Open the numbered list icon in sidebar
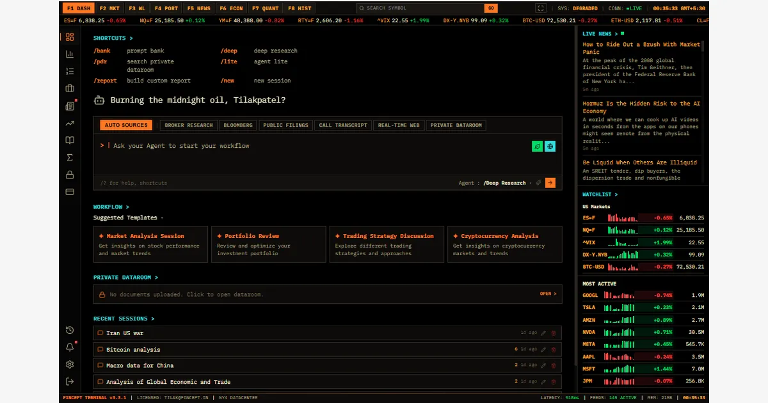Image resolution: width=768 pixels, height=403 pixels. 70,72
